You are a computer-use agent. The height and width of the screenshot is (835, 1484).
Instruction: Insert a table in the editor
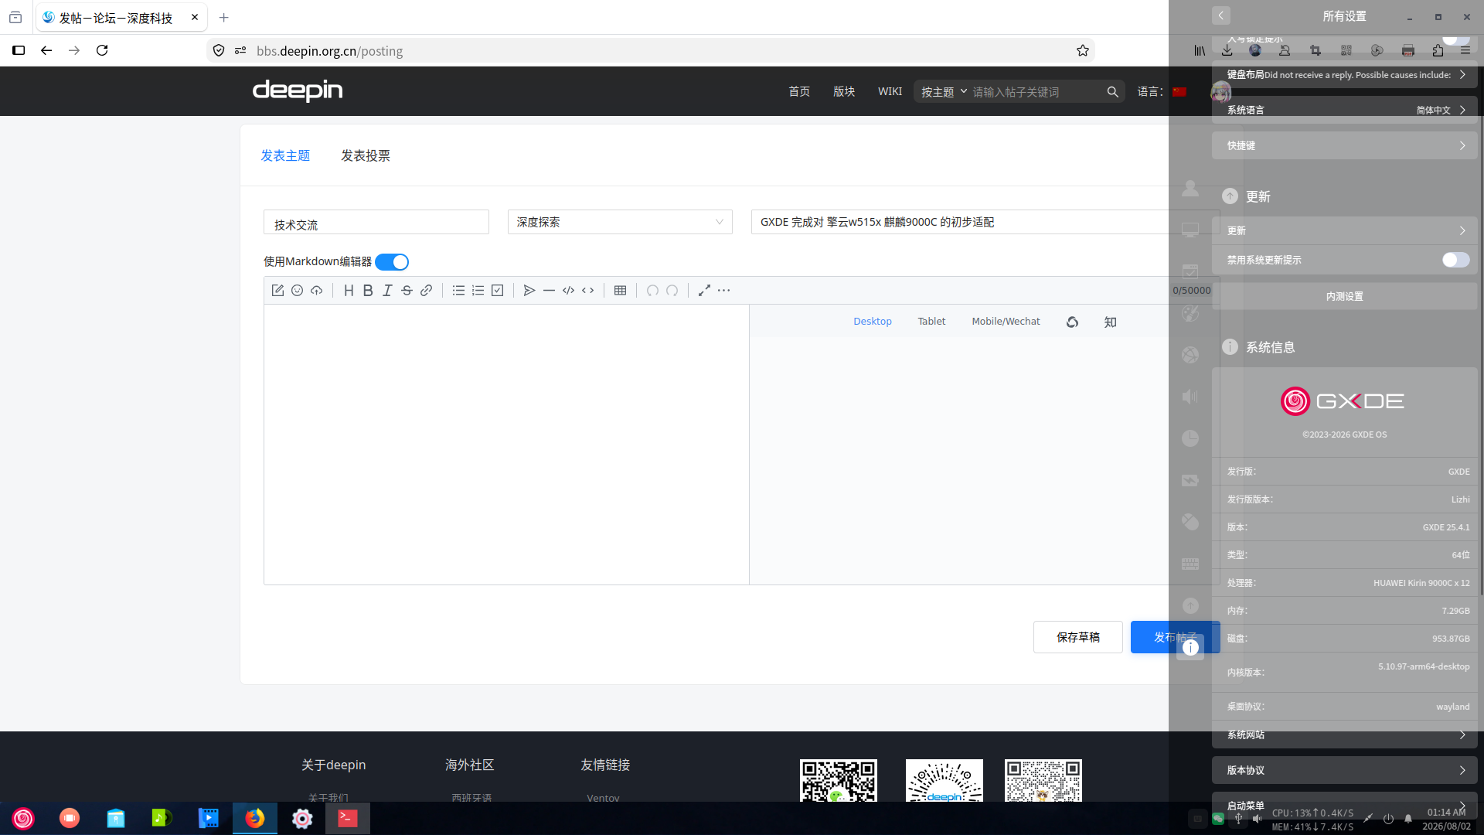click(620, 291)
